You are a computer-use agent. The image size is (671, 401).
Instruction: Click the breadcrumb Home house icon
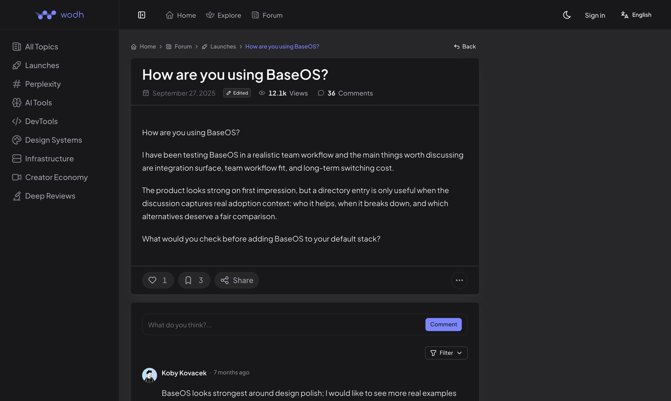(x=134, y=47)
